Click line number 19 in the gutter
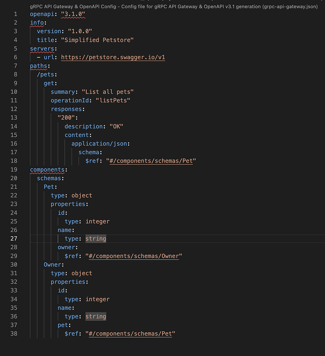The width and height of the screenshot is (325, 356). point(14,169)
